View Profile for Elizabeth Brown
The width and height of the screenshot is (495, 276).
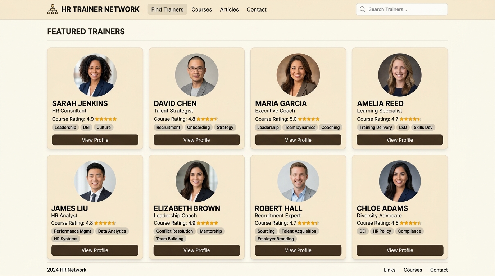coord(196,250)
